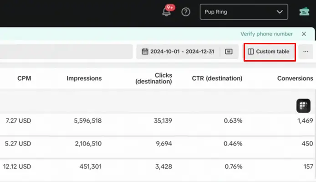Sort by the Conversions column header
The height and width of the screenshot is (182, 316).
pos(295,78)
